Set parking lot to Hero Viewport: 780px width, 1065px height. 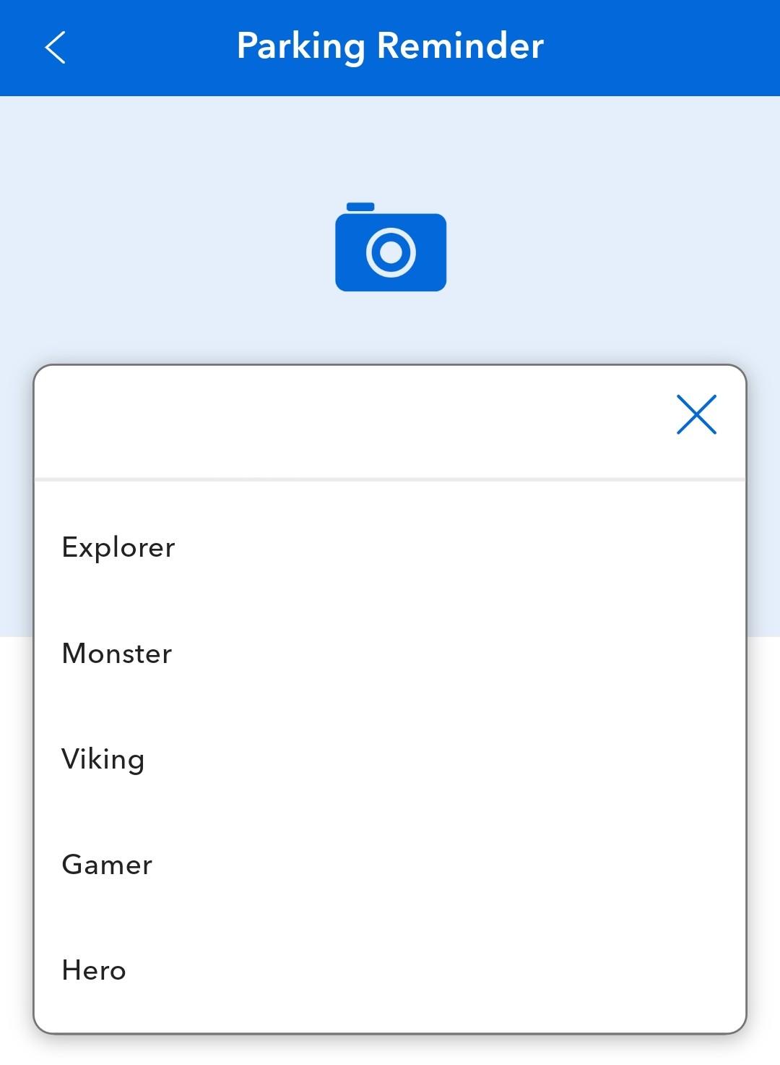390,970
